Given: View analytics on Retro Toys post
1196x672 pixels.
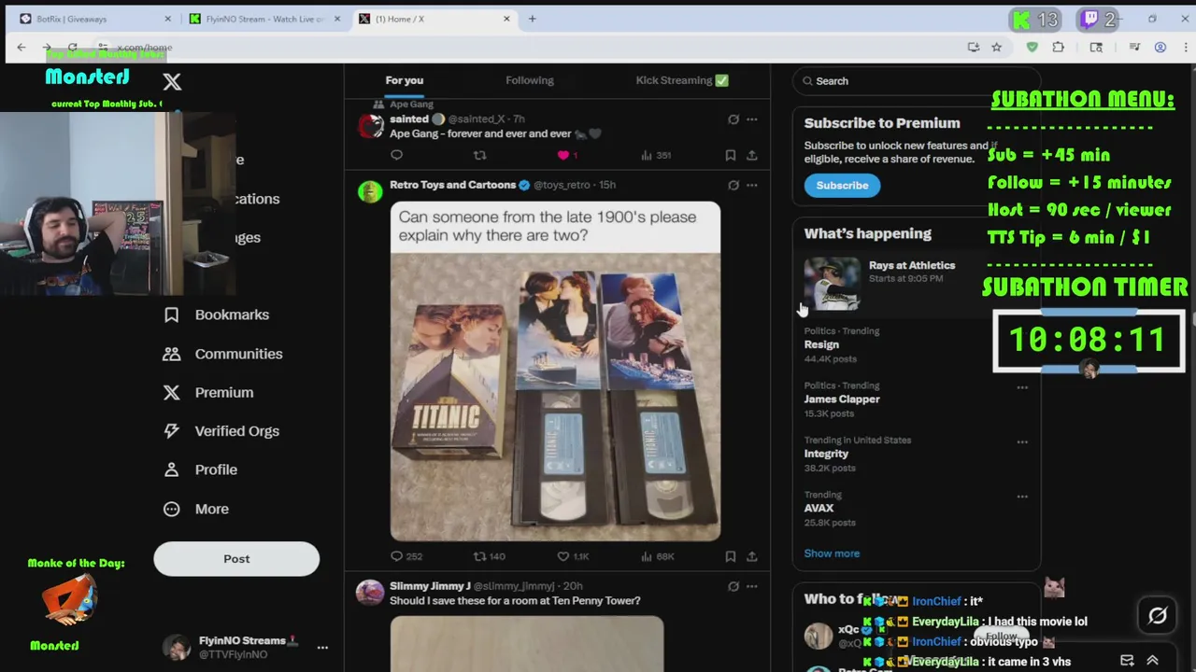Looking at the screenshot, I should point(657,556).
